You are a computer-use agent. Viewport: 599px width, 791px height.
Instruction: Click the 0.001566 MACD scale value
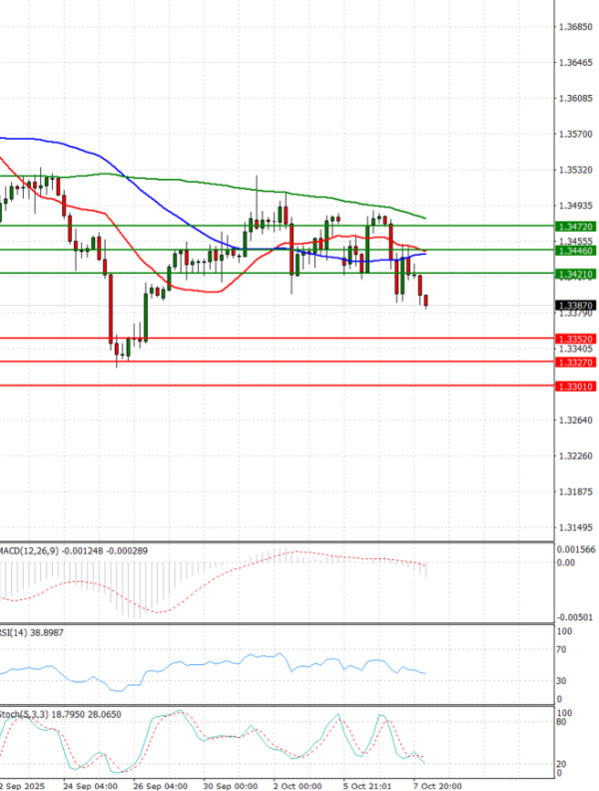point(577,550)
